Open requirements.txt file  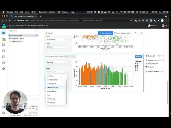click(17, 41)
